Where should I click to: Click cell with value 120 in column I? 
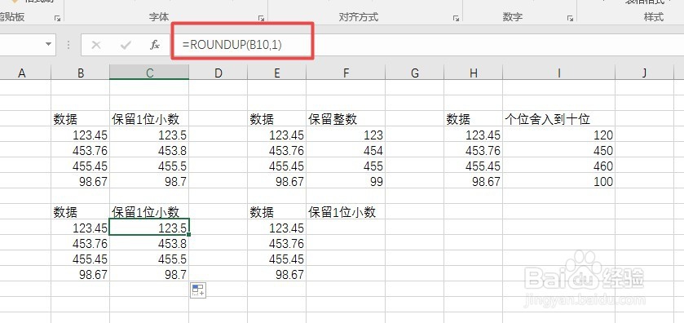pyautogui.click(x=558, y=135)
